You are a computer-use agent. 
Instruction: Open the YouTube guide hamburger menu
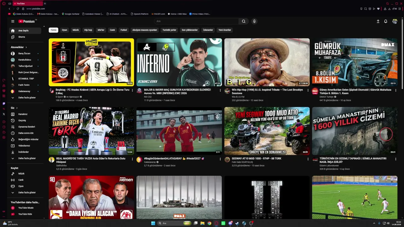tap(13, 21)
